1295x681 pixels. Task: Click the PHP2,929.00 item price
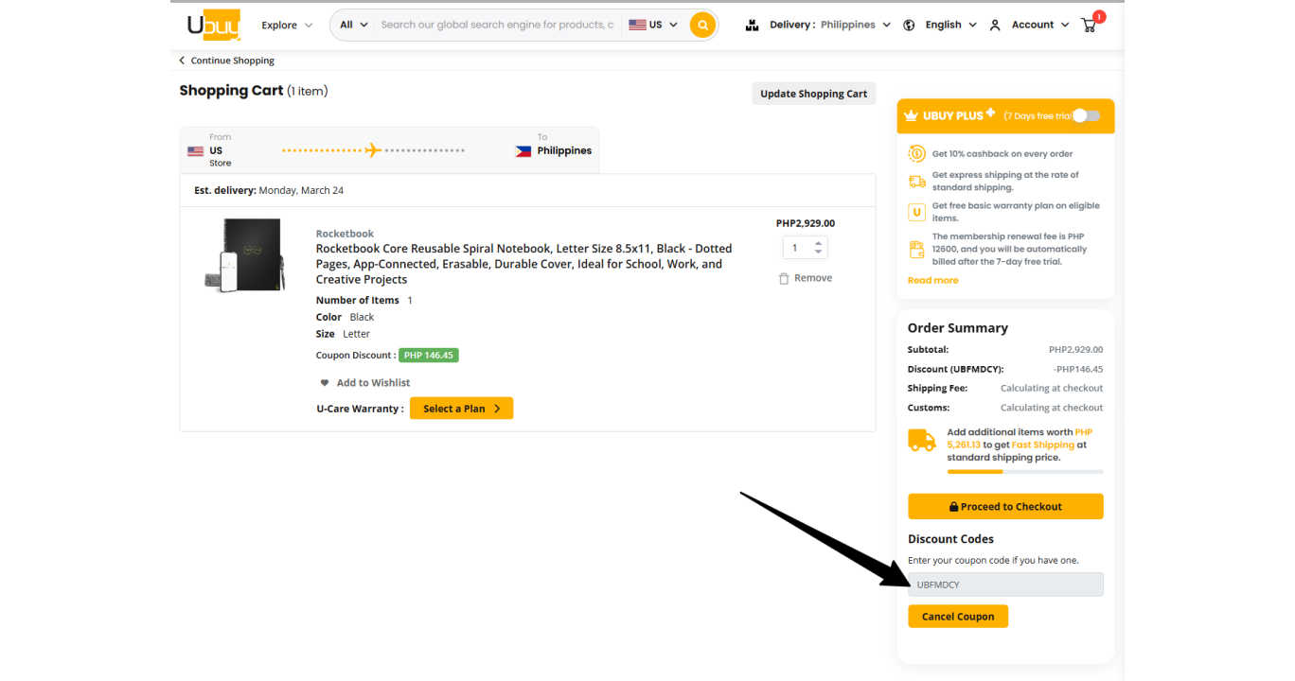[806, 223]
